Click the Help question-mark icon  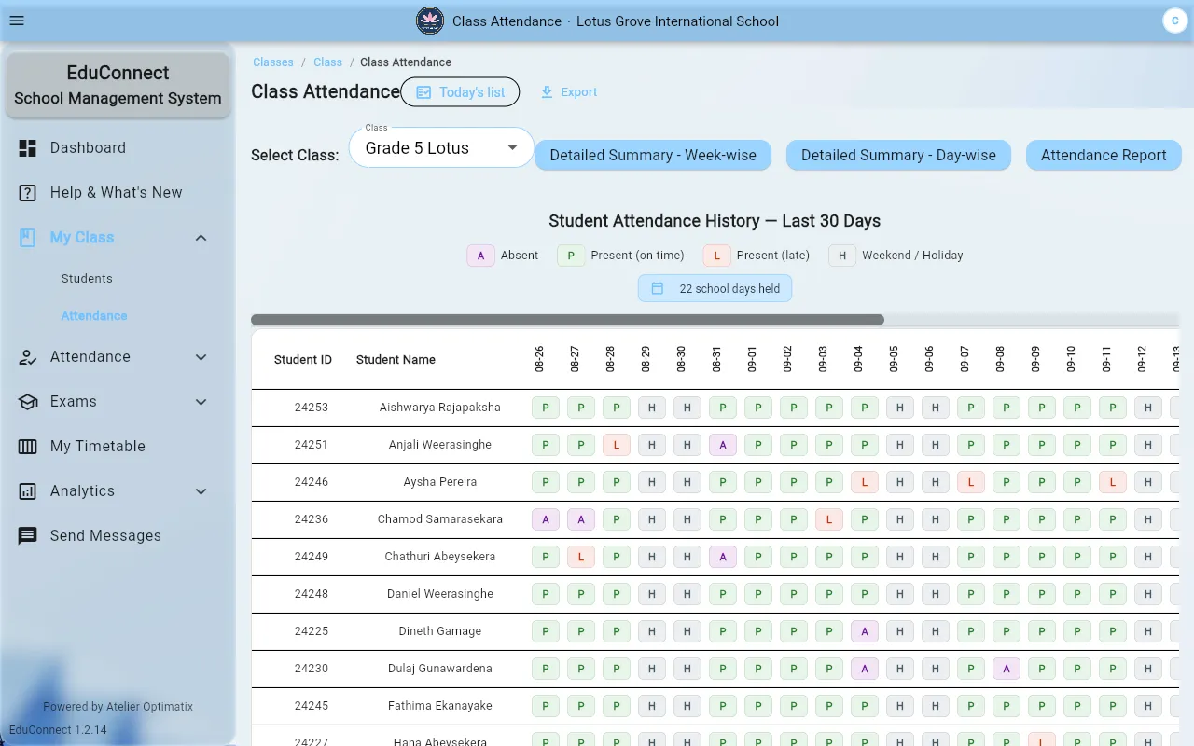click(x=28, y=192)
